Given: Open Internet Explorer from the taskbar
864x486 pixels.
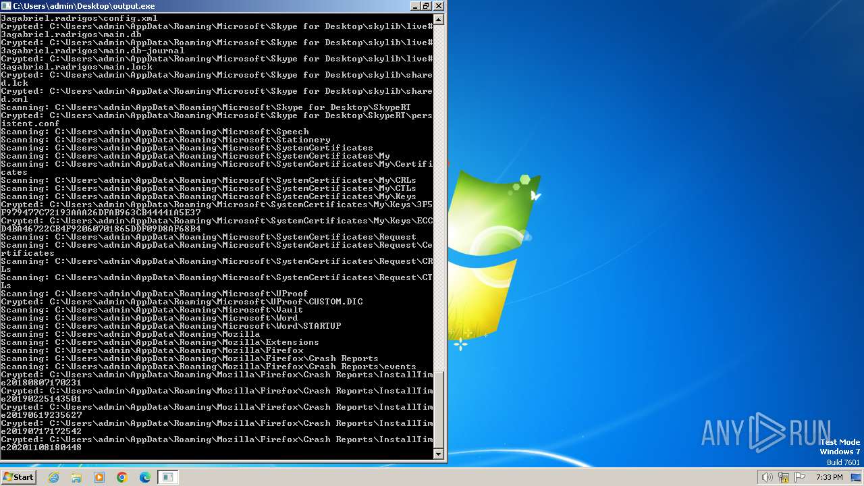Looking at the screenshot, I should pyautogui.click(x=54, y=477).
